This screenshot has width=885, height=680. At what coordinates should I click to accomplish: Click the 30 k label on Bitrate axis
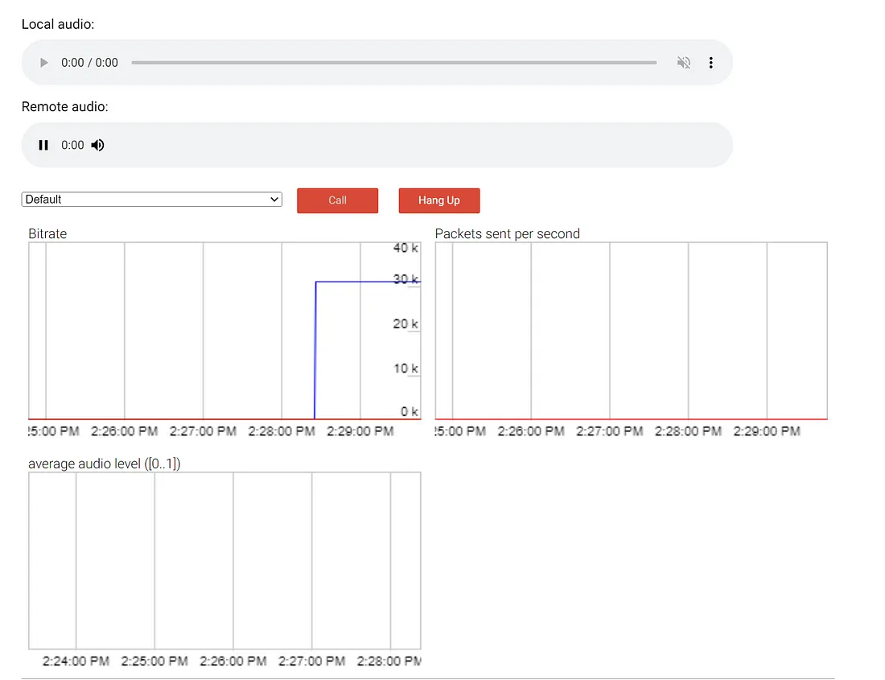click(405, 279)
